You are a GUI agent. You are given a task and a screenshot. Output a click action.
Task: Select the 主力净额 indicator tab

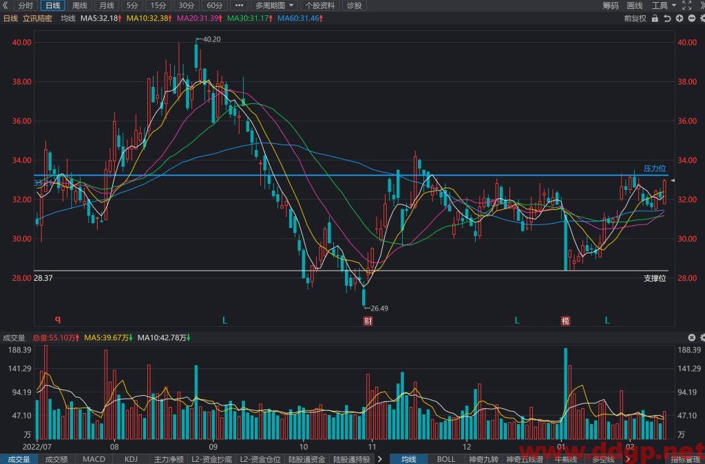(169, 459)
